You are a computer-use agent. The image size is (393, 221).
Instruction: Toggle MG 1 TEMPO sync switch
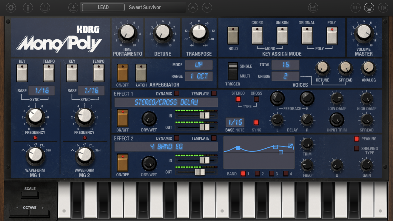(x=49, y=73)
